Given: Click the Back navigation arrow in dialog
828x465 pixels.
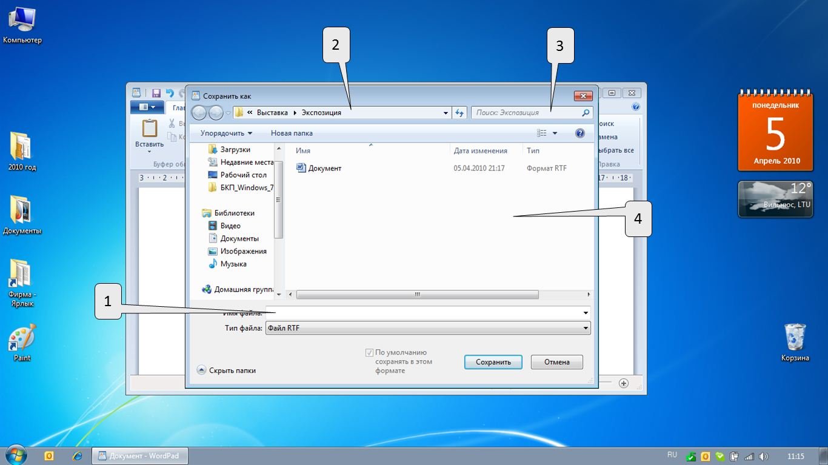Looking at the screenshot, I should [x=199, y=113].
